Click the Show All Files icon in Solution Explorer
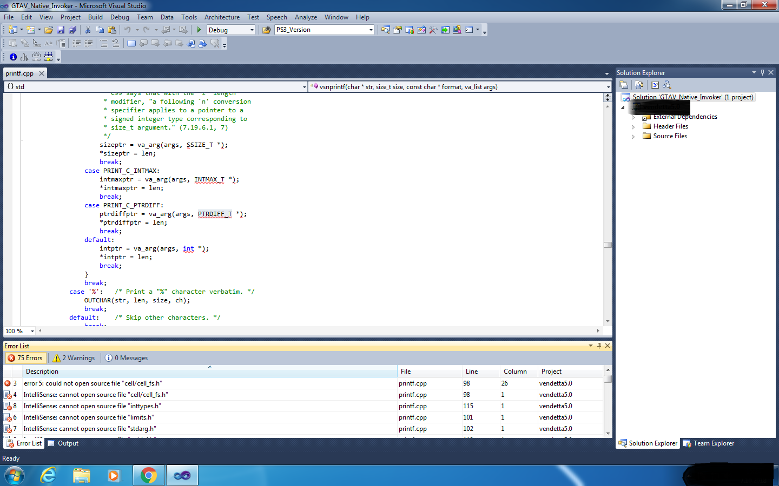Image resolution: width=779 pixels, height=486 pixels. (x=639, y=85)
